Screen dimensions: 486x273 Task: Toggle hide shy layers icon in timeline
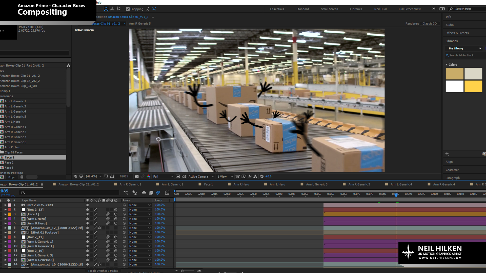point(144,193)
